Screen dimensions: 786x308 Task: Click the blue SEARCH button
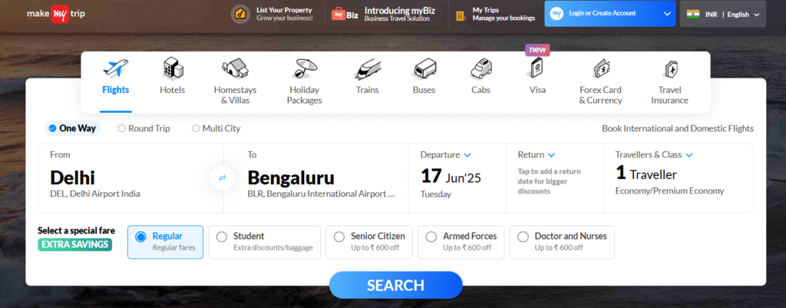(395, 286)
